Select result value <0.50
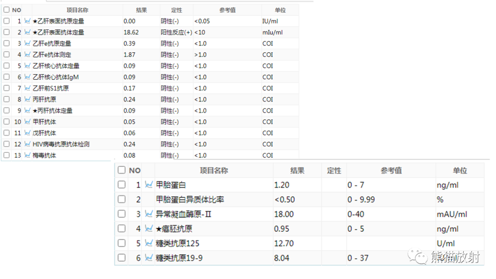 pos(285,199)
